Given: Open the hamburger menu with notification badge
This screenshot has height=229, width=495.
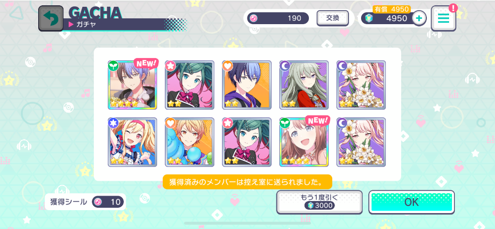Looking at the screenshot, I should coord(443,18).
